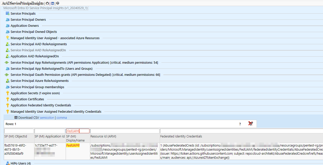The height and width of the screenshot is (165, 323).
Task: Click the App RoleAssignments API permissions icon
Action: (x=7, y=62)
